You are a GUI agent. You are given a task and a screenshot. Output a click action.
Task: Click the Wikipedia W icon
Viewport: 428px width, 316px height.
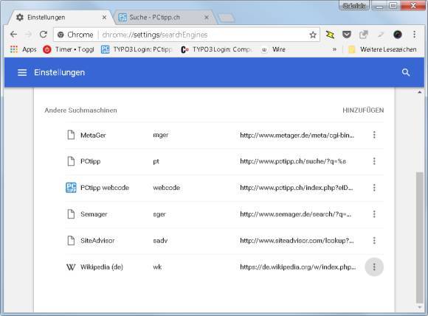pos(71,267)
